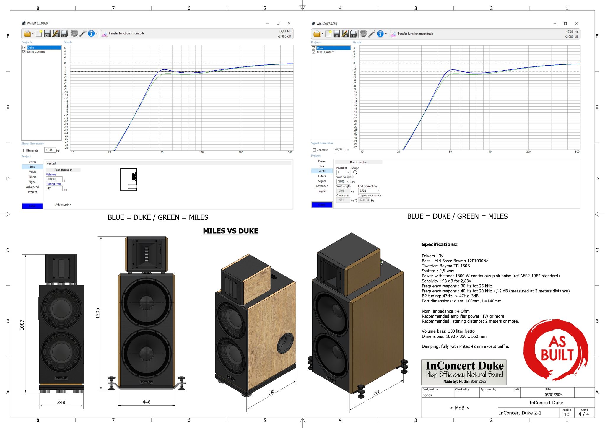Uncheck Duke project in right window
This screenshot has height=428, width=605.
coord(313,48)
